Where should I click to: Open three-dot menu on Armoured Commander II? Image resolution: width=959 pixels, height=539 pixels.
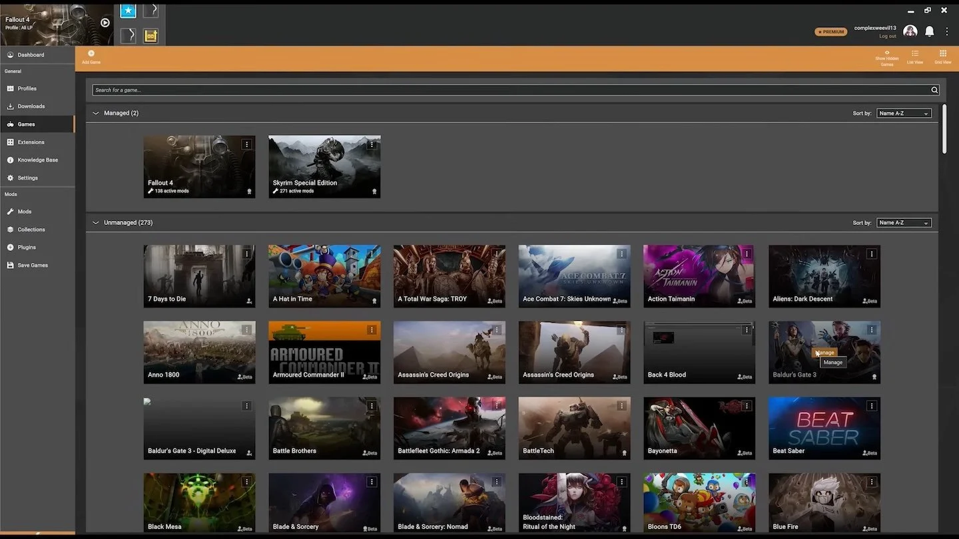372,329
